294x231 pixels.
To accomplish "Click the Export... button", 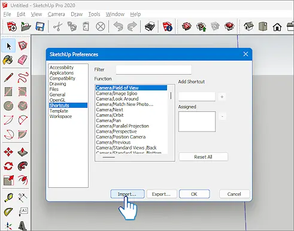I will point(162,194).
